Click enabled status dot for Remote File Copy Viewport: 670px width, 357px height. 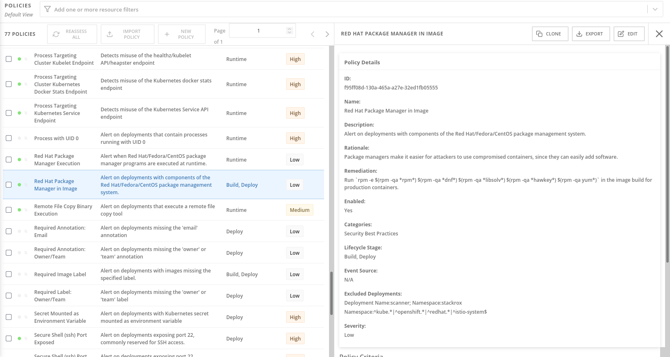pyautogui.click(x=19, y=210)
